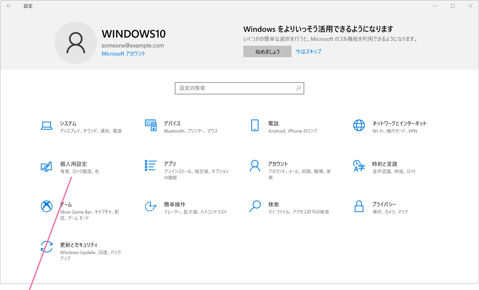479x290 pixels.
Task: Open the 検索 magnifying glass icon
Action: (x=255, y=206)
